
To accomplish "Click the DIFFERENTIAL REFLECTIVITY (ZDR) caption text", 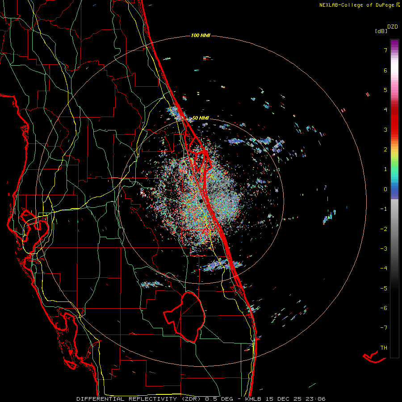I will click(140, 399).
